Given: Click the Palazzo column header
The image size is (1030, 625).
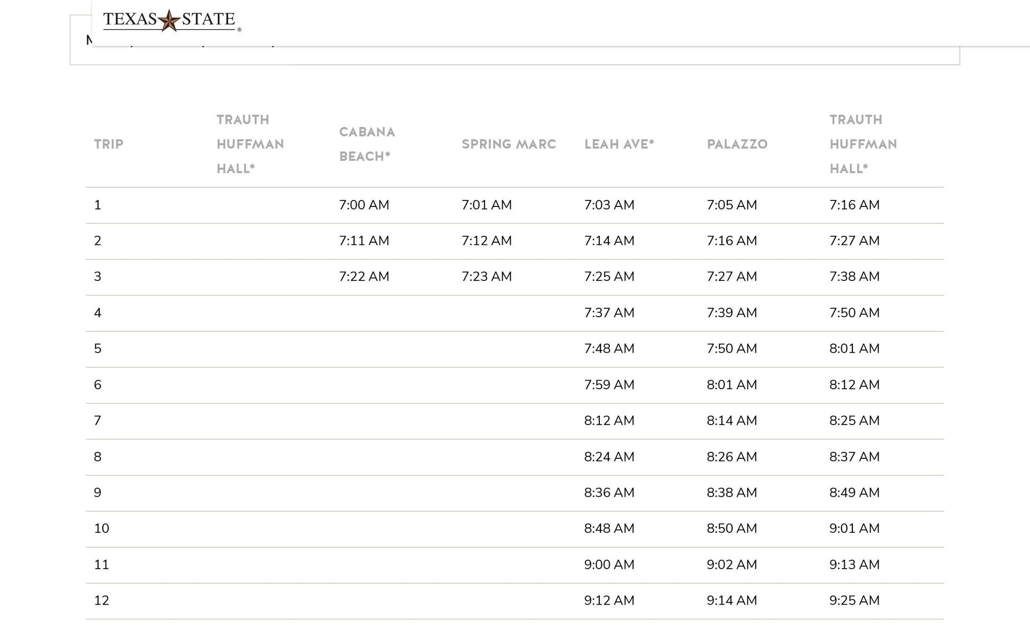Looking at the screenshot, I should [737, 144].
